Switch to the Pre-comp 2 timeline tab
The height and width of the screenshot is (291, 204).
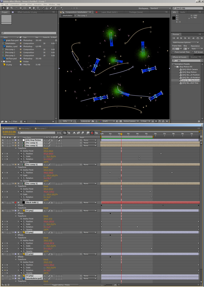click(26, 128)
